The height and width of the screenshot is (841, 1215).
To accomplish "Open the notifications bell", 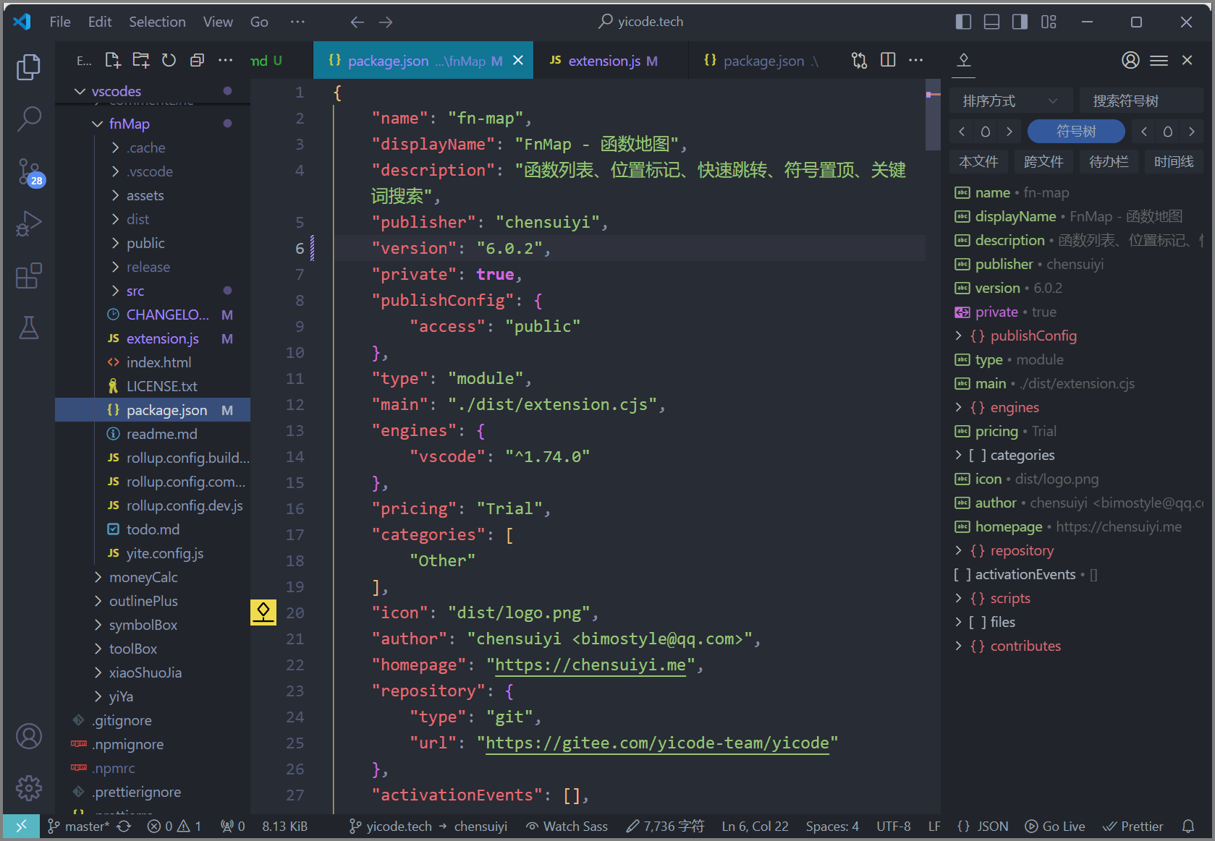I will pos(1188,826).
